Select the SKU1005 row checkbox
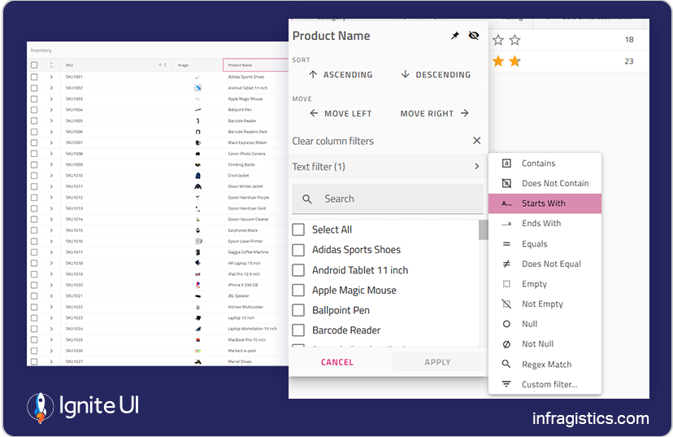 34,120
